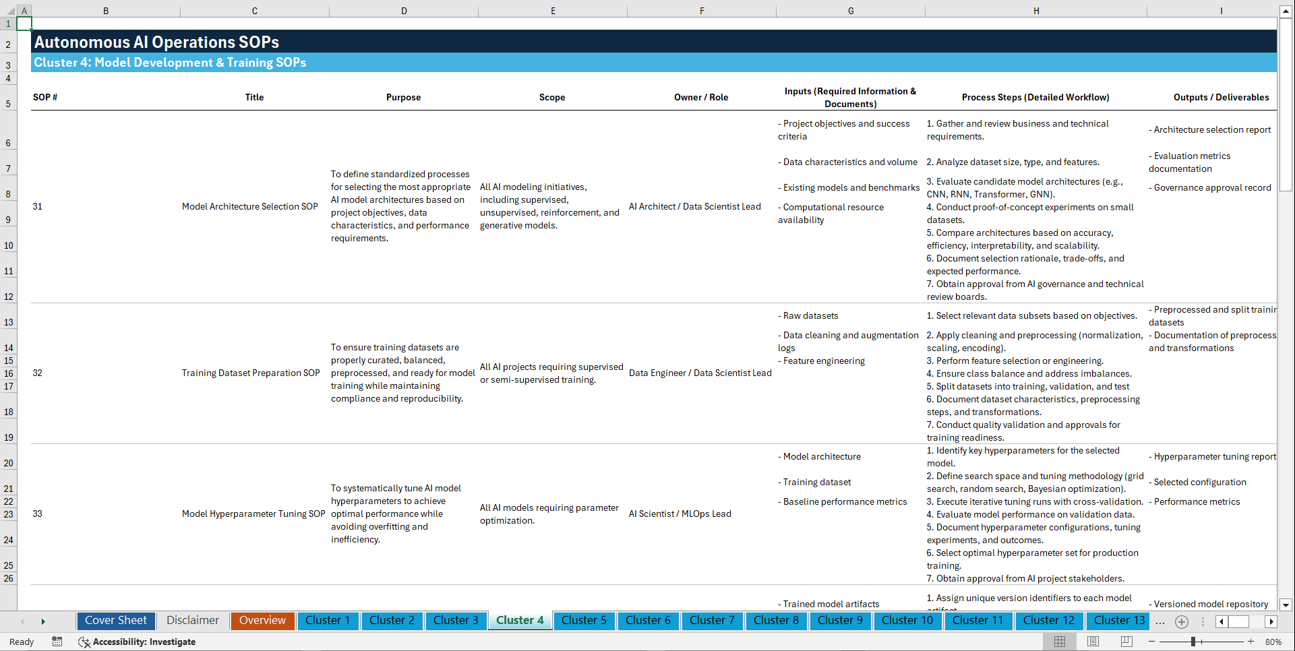
Task: Add a new worksheet with the plus icon
Action: point(1181,621)
